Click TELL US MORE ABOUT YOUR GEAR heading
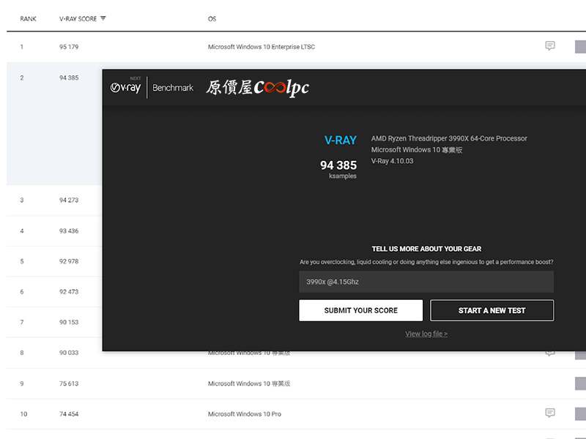The width and height of the screenshot is (586, 439). (426, 249)
